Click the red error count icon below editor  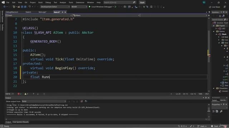click(x=19, y=94)
